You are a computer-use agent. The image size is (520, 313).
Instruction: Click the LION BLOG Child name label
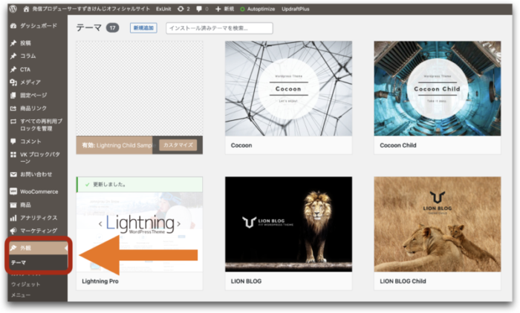point(403,281)
